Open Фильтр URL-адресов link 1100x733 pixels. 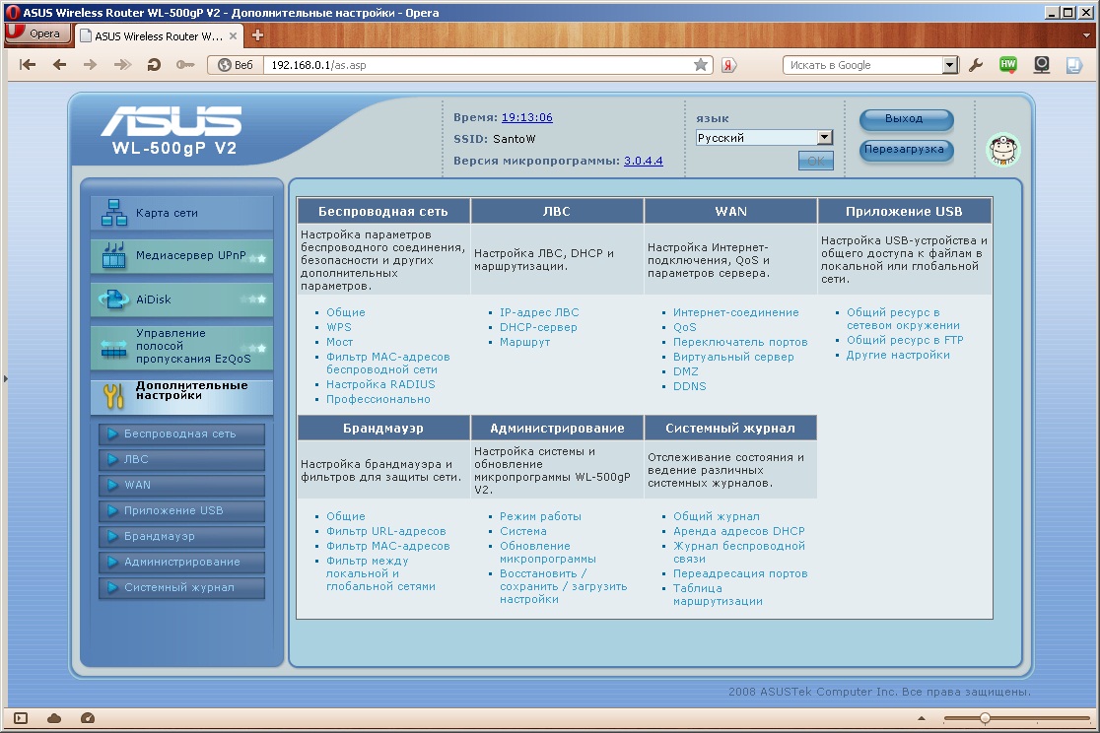[x=385, y=531]
